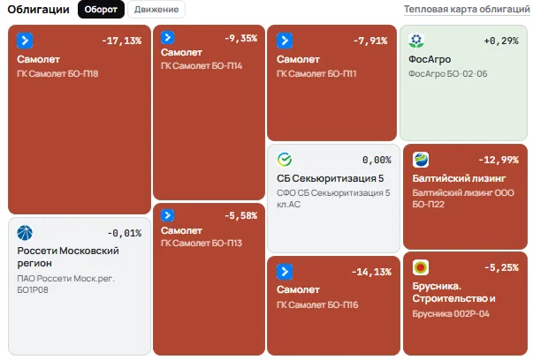Screen dimensions: 533x360
Task: Click the -5,25% Брусника change
Action: coord(501,267)
